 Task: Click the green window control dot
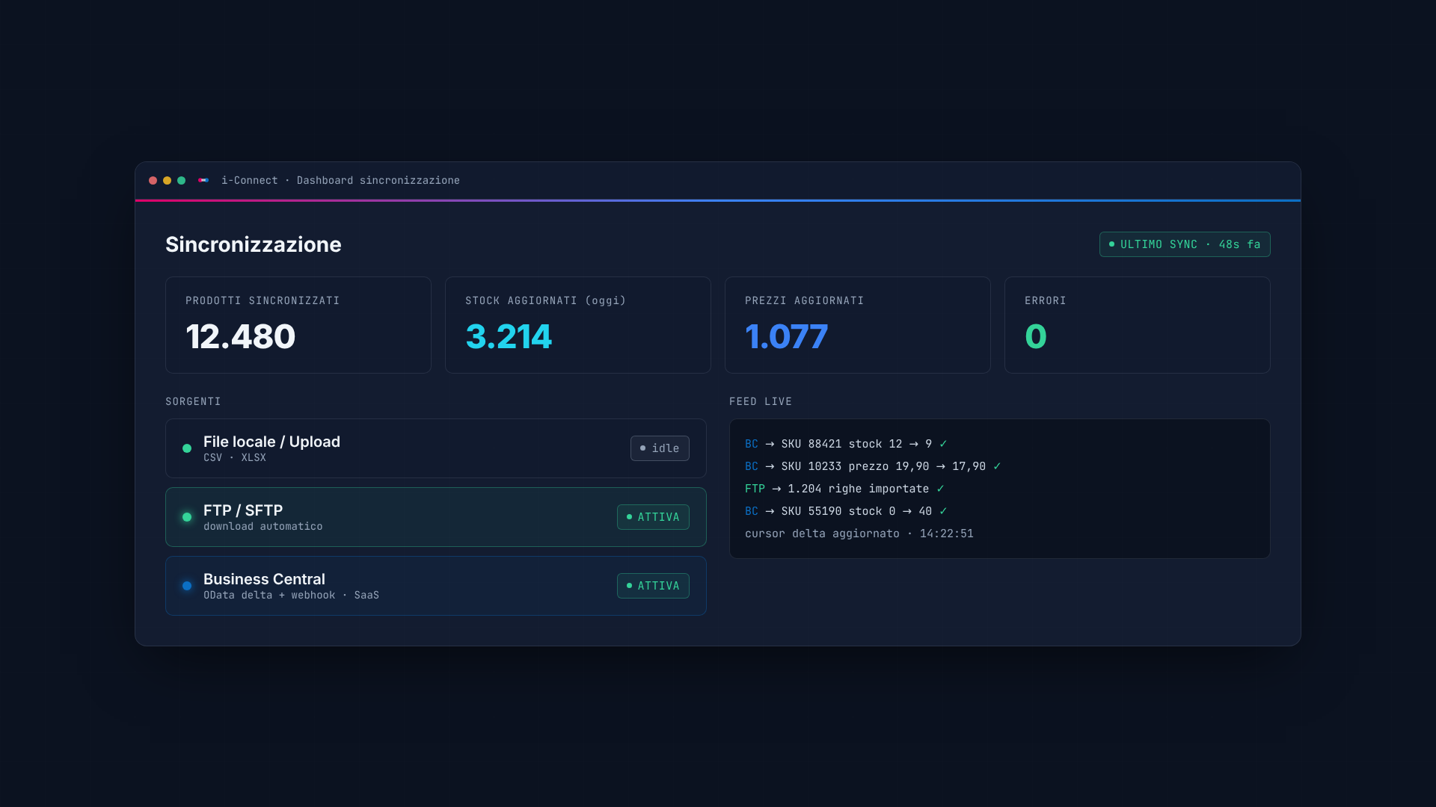click(x=181, y=180)
